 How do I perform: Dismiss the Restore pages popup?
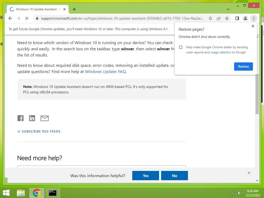253,26
